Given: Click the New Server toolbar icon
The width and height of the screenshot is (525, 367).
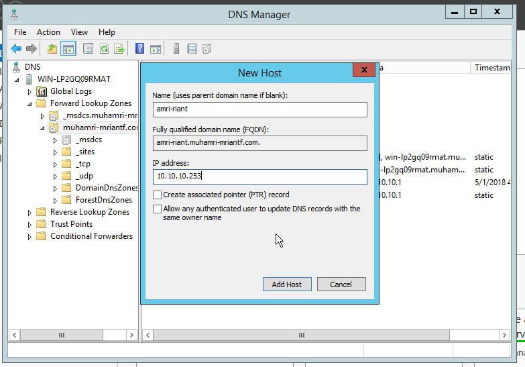Looking at the screenshot, I should click(176, 49).
